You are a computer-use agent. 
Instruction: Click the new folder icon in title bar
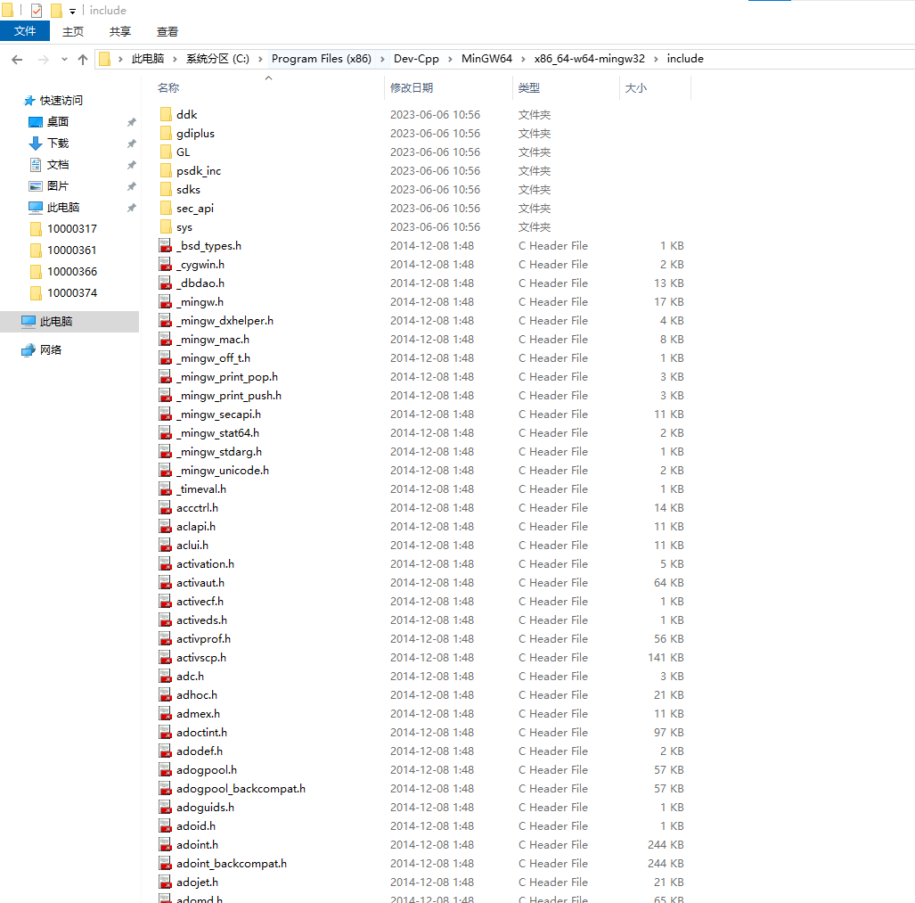tap(56, 11)
